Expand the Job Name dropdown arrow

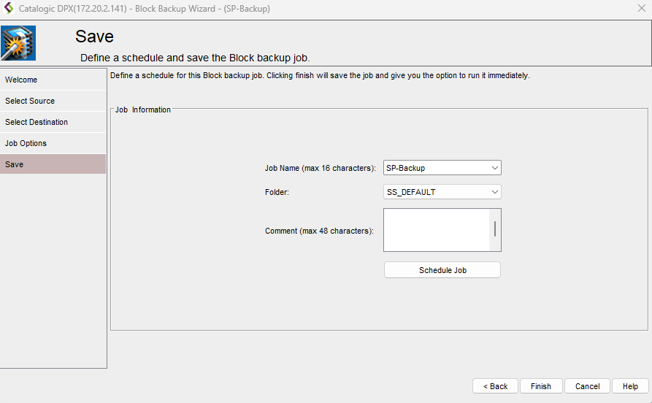pos(495,168)
